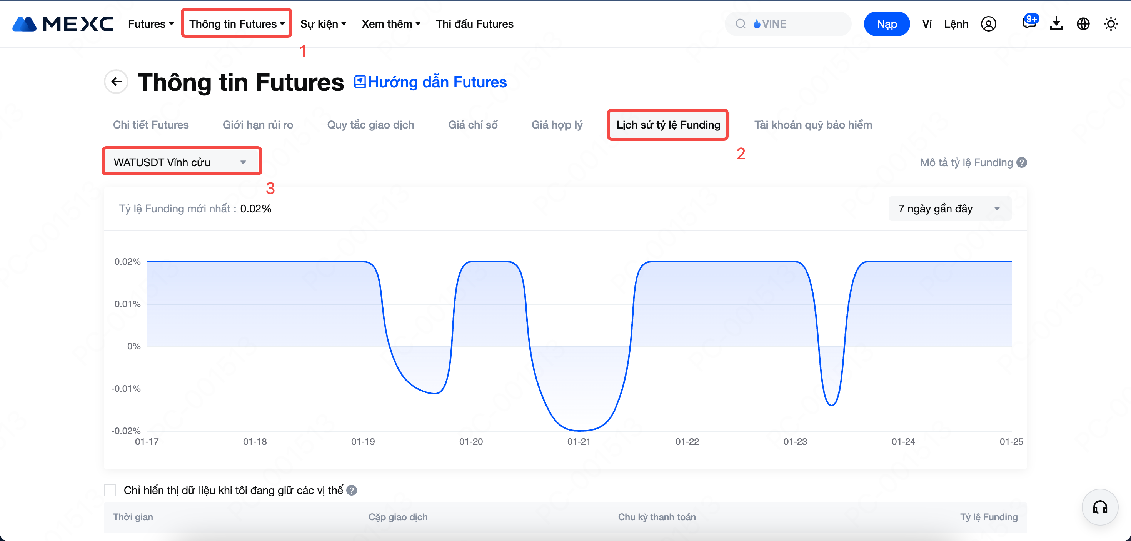
Task: Open the globe language selector
Action: tap(1083, 24)
